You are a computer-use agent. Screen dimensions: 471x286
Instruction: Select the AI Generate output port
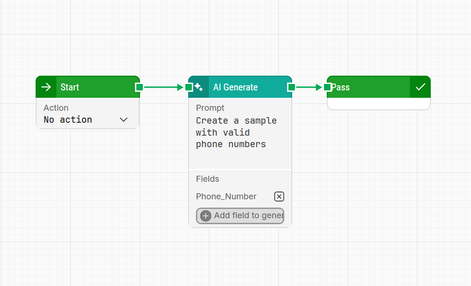291,87
